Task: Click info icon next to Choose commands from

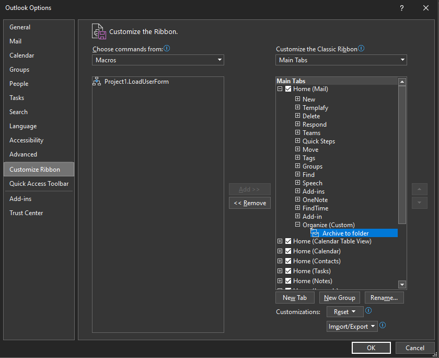Action: pos(167,49)
